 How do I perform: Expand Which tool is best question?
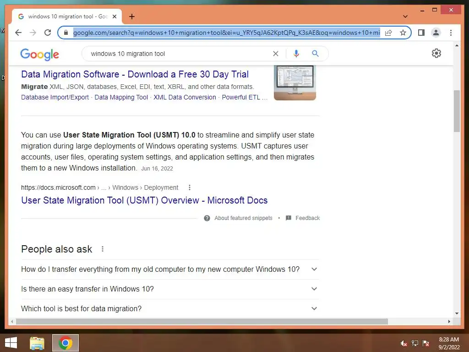coord(170,308)
